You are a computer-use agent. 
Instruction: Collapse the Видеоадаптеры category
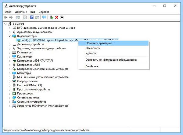(x=10, y=36)
